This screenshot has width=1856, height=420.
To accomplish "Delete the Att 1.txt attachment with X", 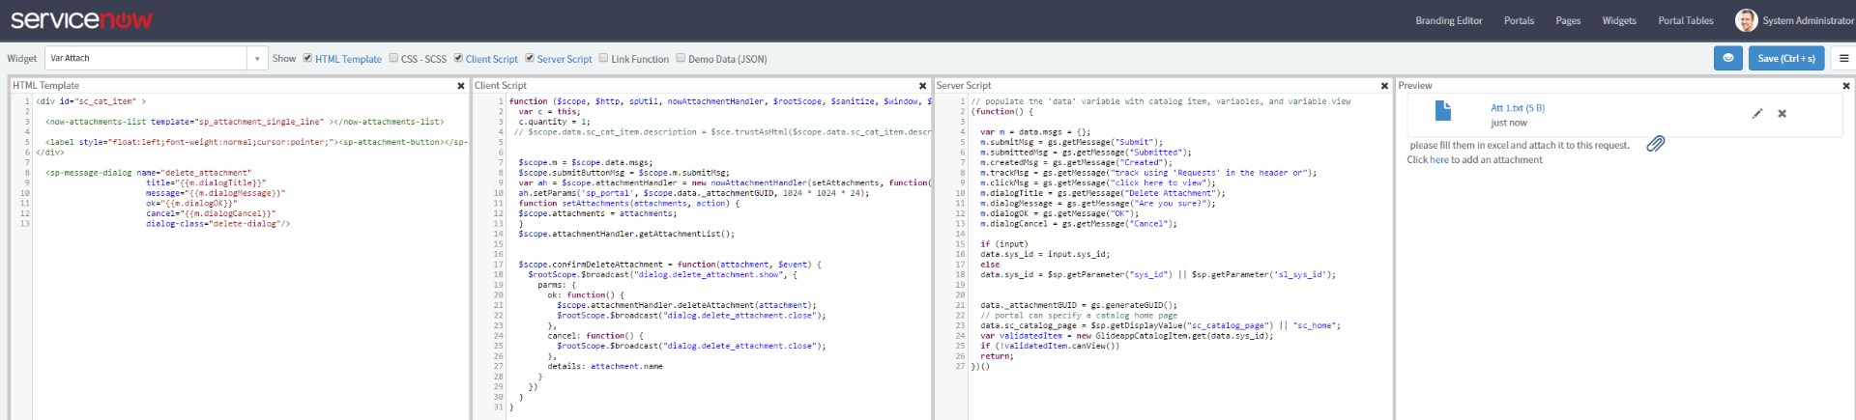I will click(1782, 114).
